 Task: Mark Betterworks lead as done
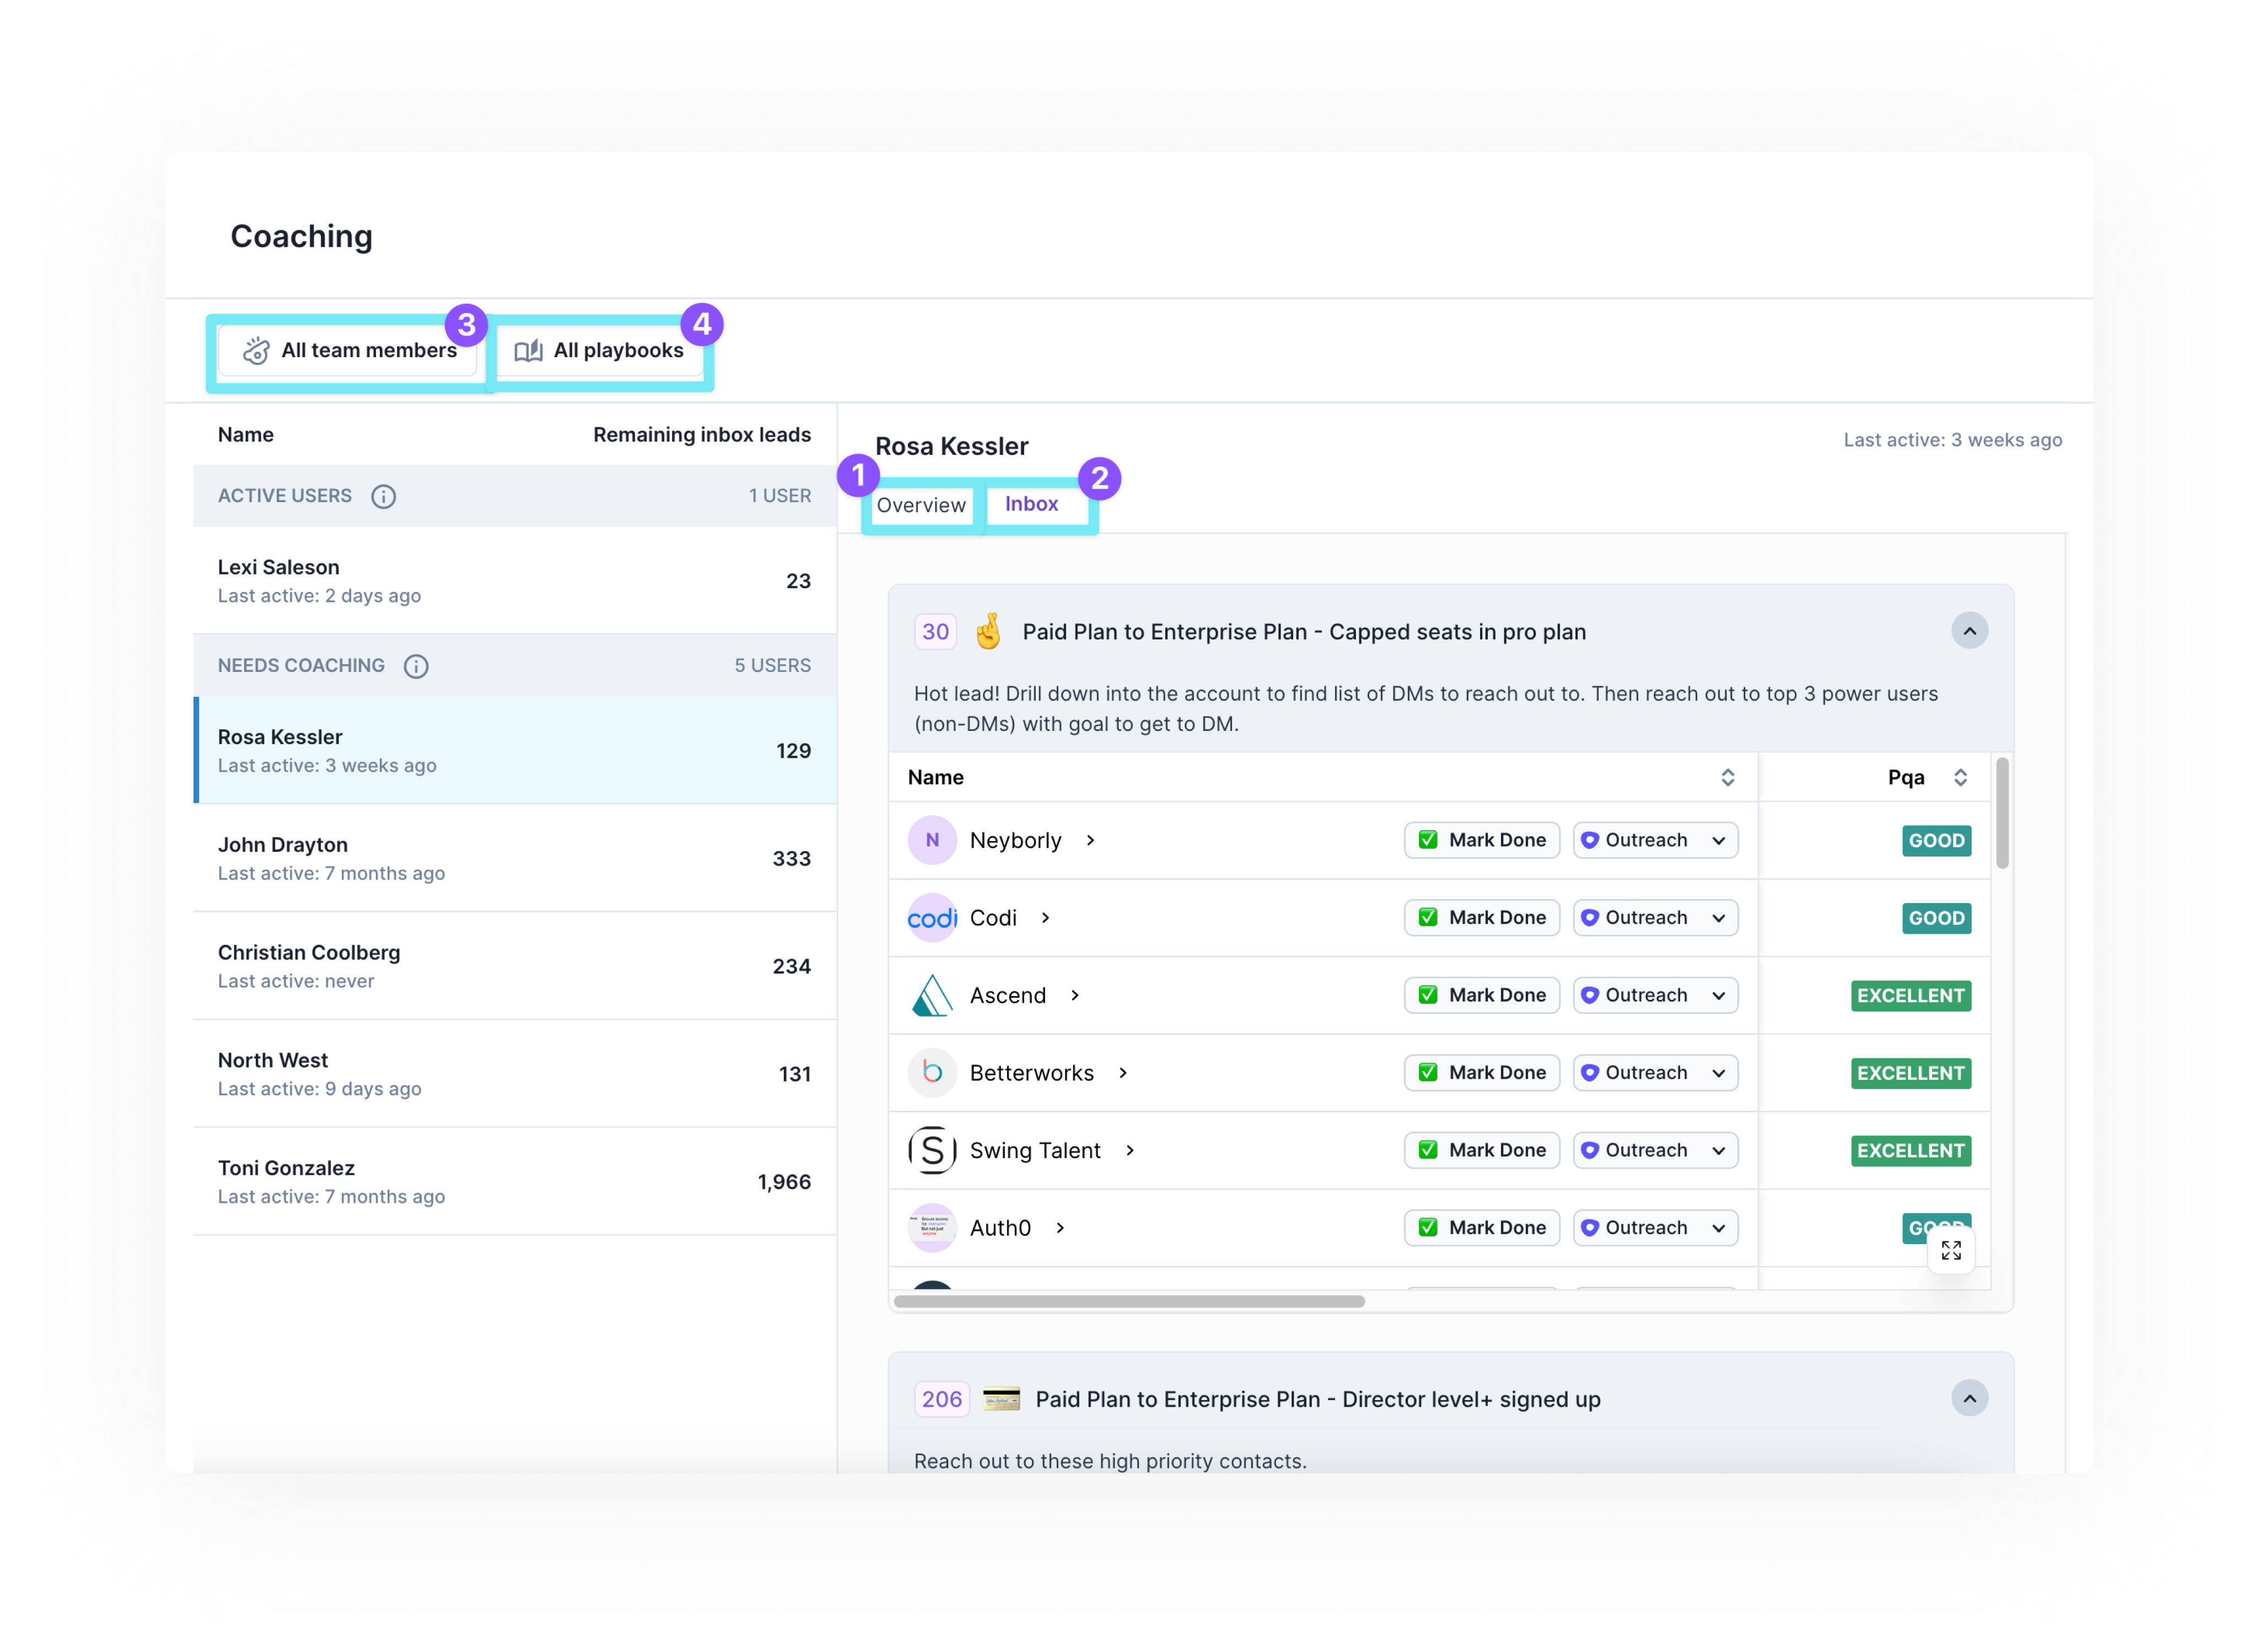[1482, 1073]
